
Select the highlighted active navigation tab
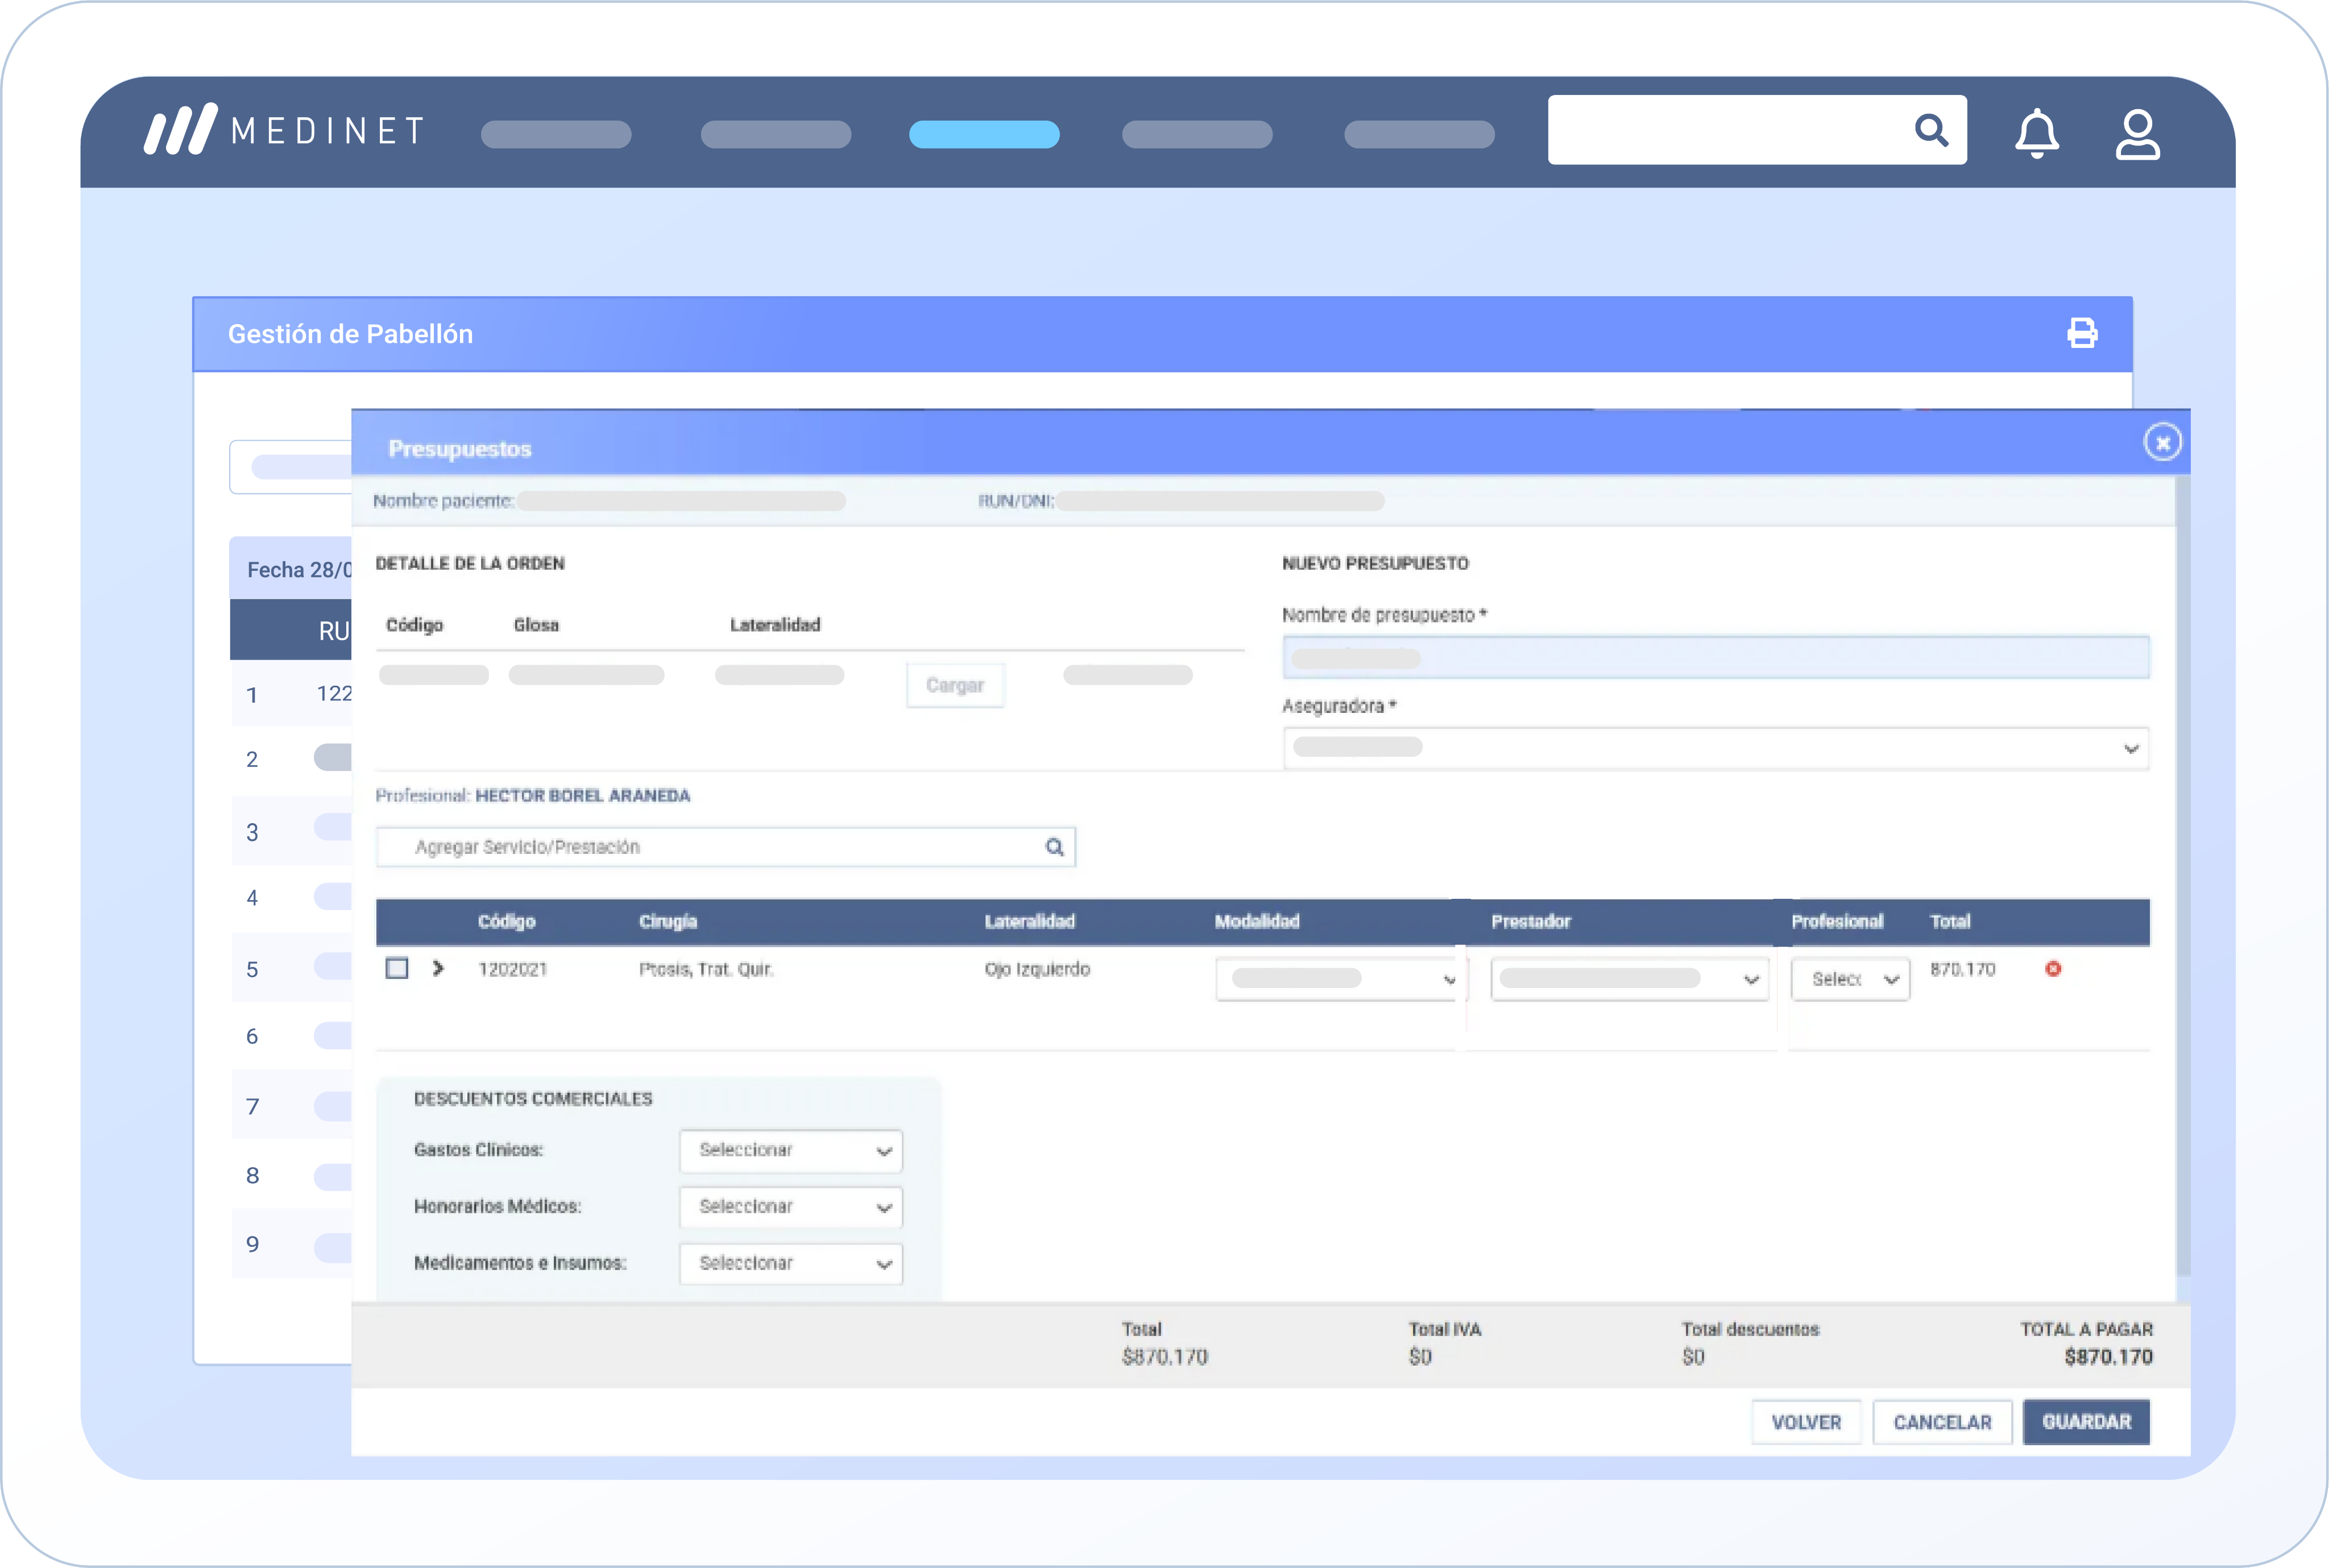tap(984, 134)
